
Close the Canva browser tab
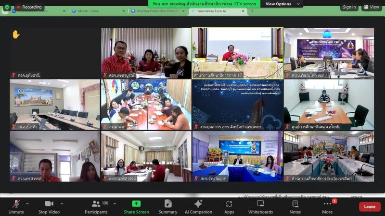click(x=124, y=11)
